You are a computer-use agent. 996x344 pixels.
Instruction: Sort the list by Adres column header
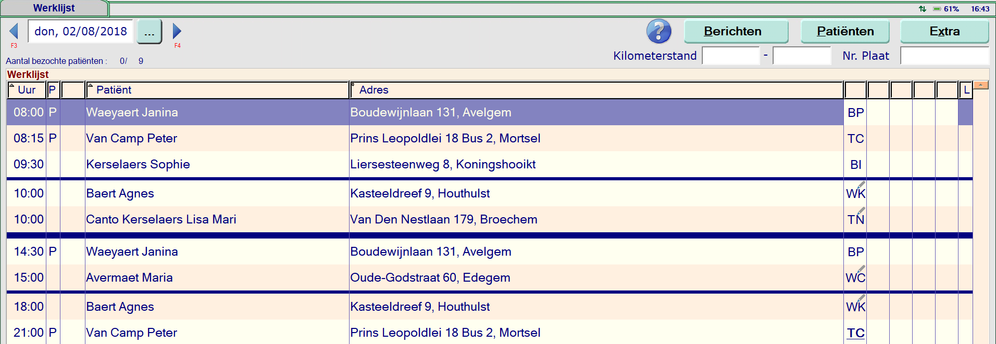click(596, 90)
